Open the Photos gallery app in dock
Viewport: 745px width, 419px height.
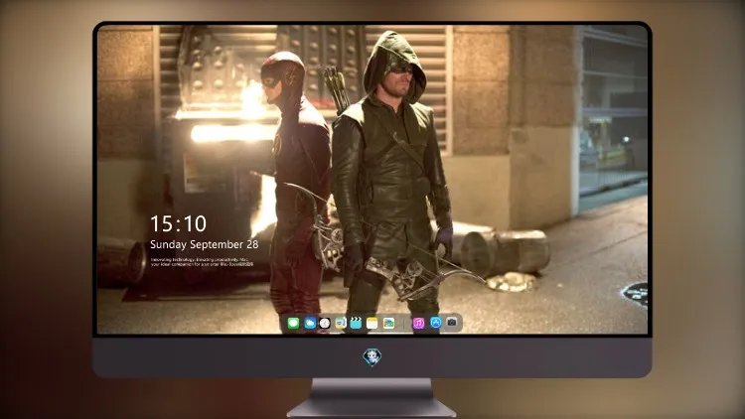pos(388,323)
